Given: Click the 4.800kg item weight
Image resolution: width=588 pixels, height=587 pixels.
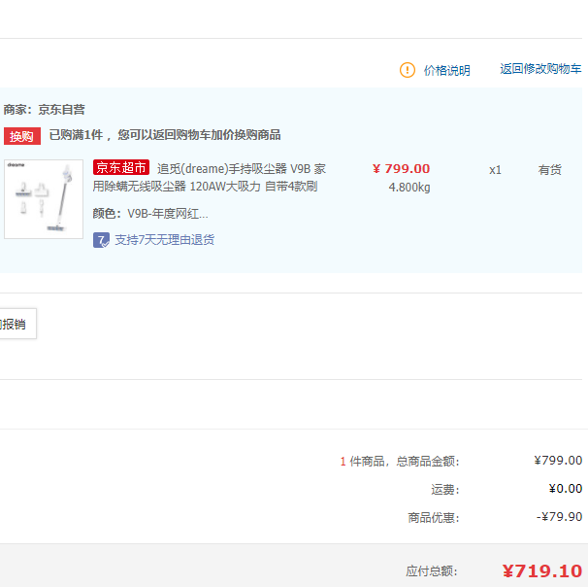Looking at the screenshot, I should (x=409, y=187).
